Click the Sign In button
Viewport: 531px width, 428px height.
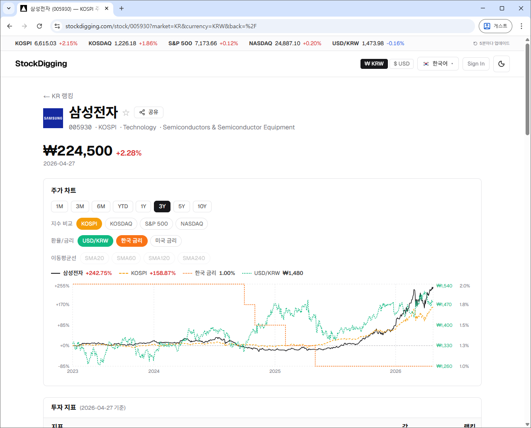(x=476, y=64)
